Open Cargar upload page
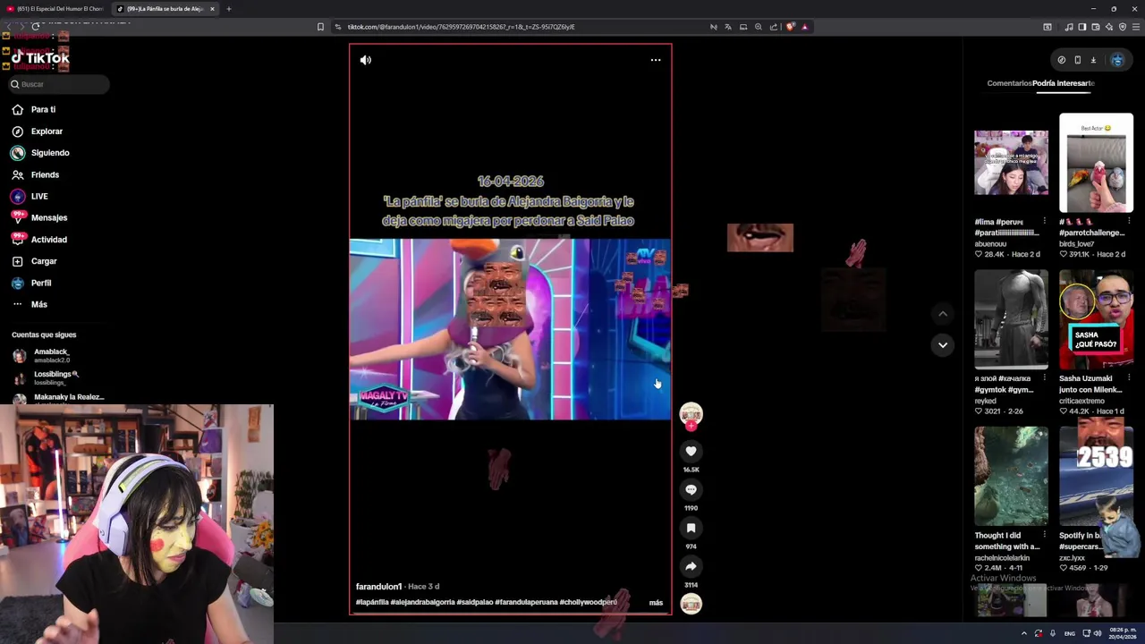1145x644 pixels. [44, 261]
